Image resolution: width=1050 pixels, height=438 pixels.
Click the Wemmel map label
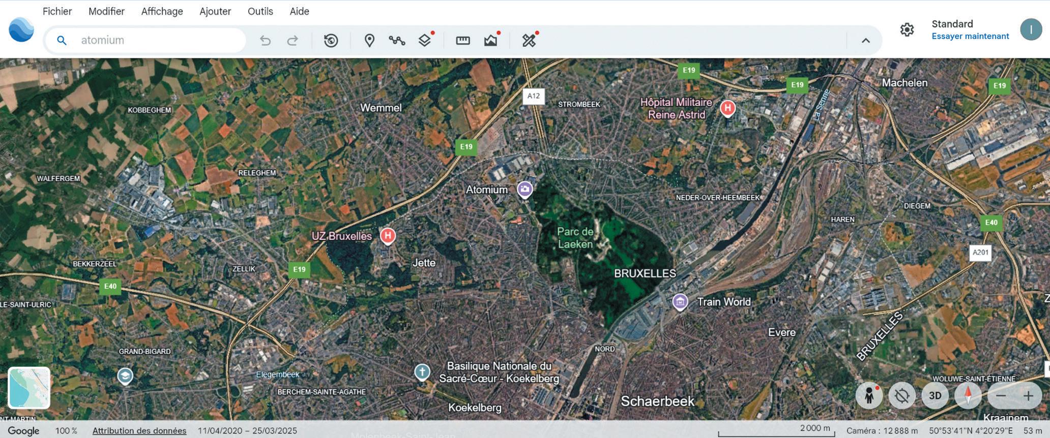tap(381, 108)
